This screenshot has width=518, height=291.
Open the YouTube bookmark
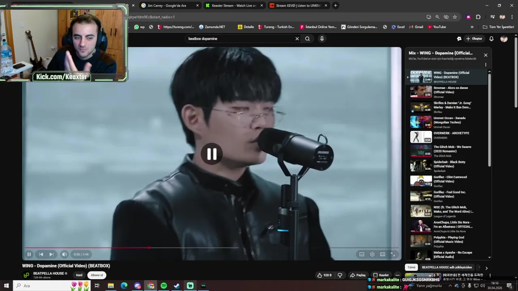click(x=437, y=27)
